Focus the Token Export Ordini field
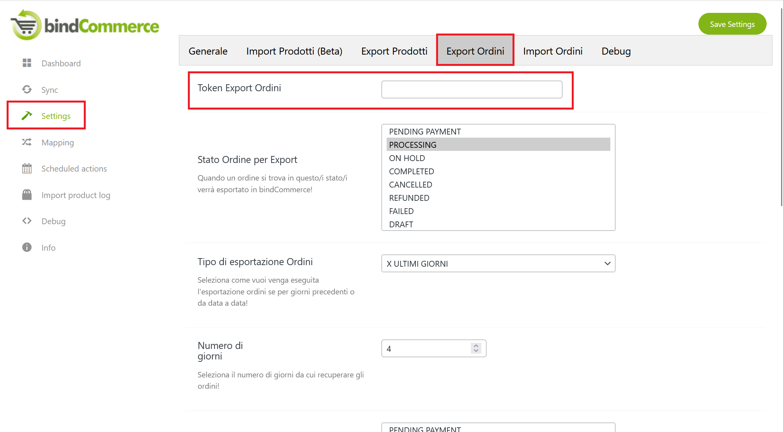 472,90
